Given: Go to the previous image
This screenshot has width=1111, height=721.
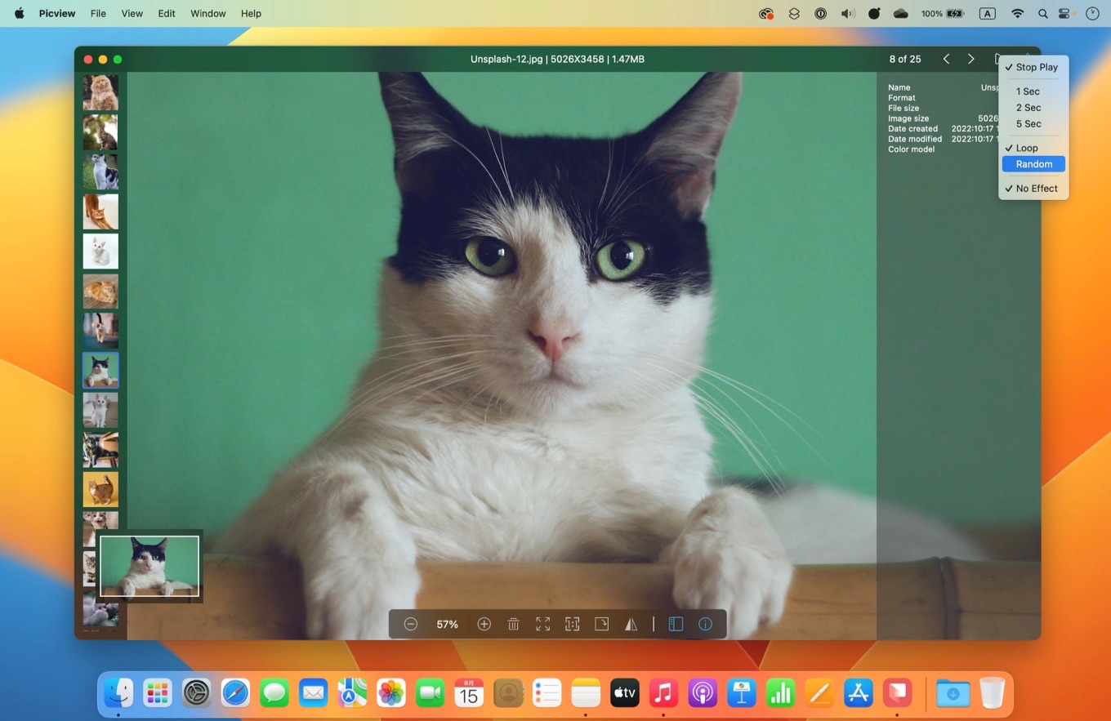Looking at the screenshot, I should 946,59.
